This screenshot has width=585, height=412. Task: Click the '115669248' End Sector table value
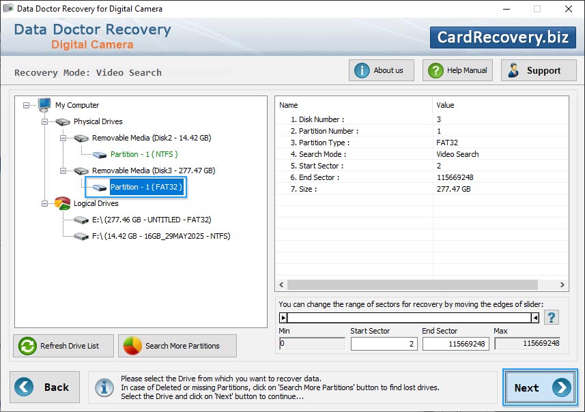click(x=455, y=177)
